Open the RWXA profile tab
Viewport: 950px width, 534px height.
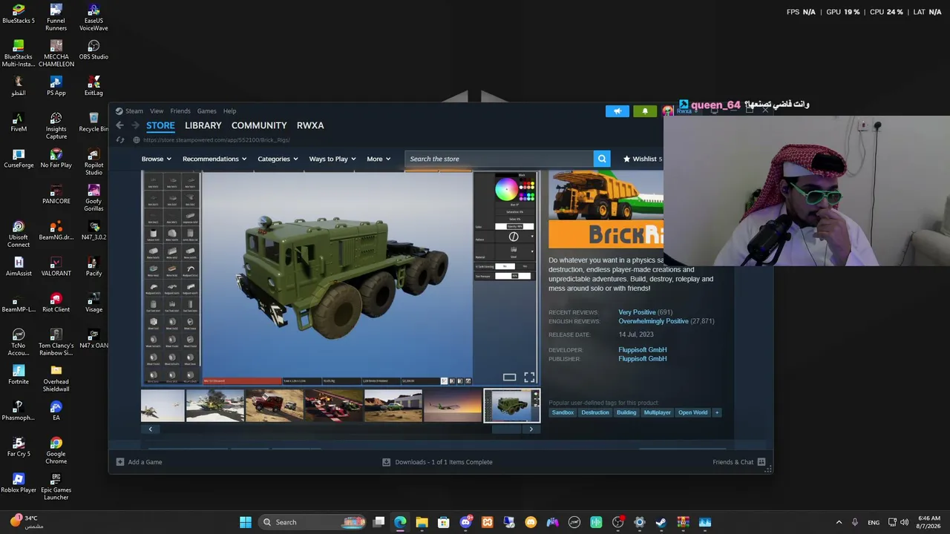(310, 125)
